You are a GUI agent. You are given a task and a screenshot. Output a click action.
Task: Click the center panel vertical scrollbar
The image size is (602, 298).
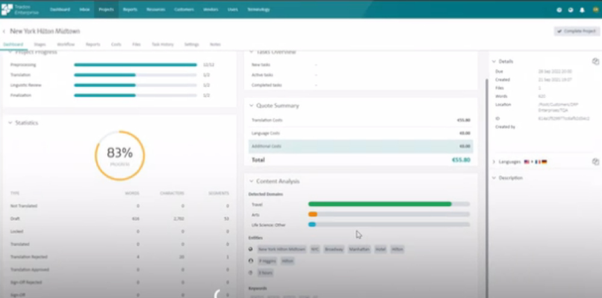(487, 188)
